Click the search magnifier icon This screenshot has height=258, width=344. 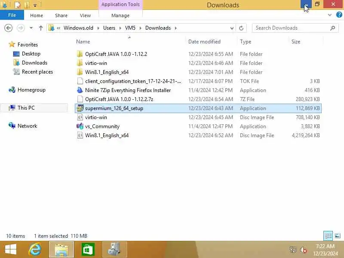click(x=332, y=28)
